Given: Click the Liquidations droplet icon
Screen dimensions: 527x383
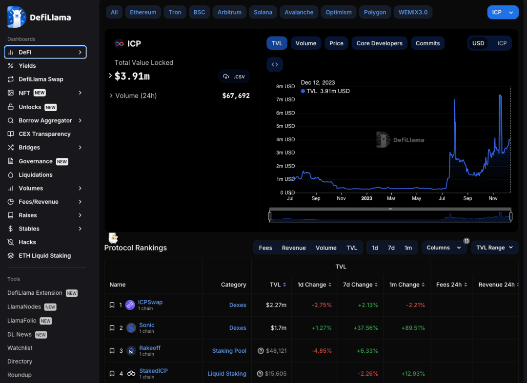Looking at the screenshot, I should (x=11, y=175).
